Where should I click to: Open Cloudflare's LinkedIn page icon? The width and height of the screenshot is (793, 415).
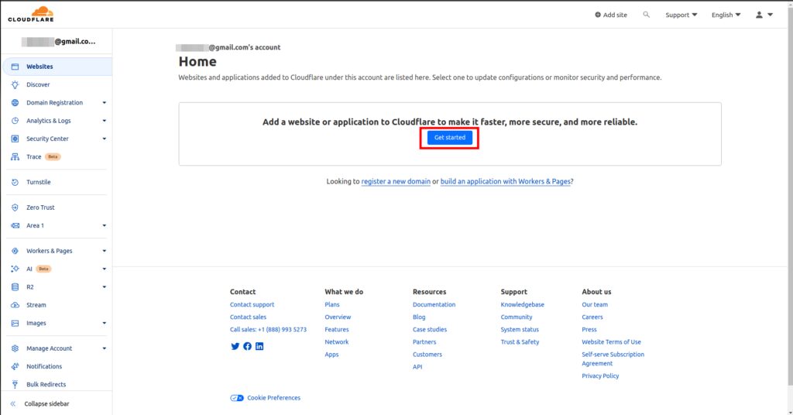(x=259, y=346)
